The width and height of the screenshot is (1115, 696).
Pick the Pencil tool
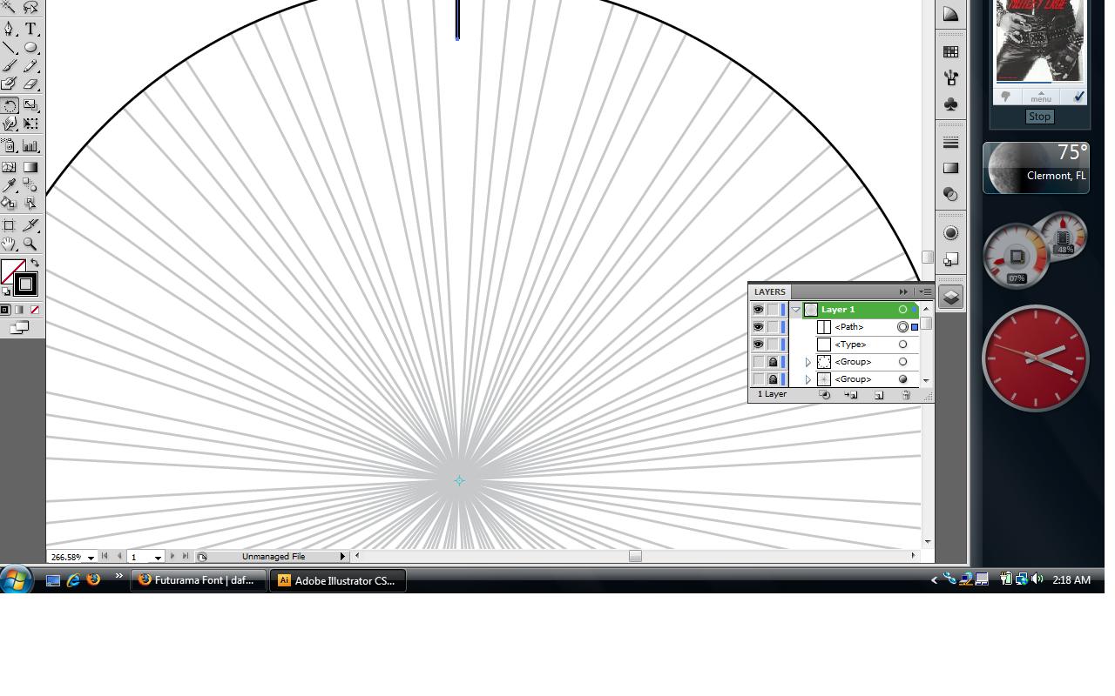[x=30, y=66]
